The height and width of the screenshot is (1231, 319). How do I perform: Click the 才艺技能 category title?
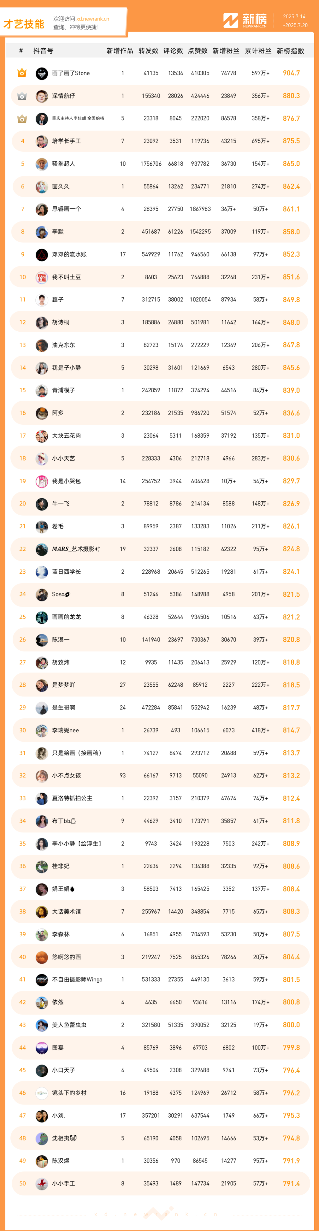click(x=24, y=24)
